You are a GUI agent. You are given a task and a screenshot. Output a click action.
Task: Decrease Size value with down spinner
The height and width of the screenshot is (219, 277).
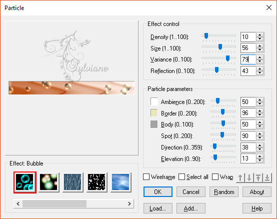(x=259, y=50)
